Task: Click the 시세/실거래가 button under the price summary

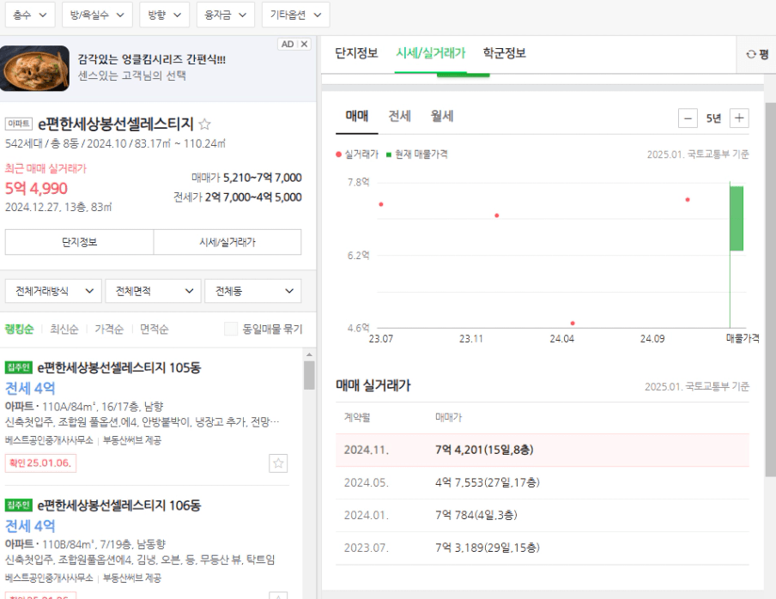Action: pyautogui.click(x=227, y=242)
